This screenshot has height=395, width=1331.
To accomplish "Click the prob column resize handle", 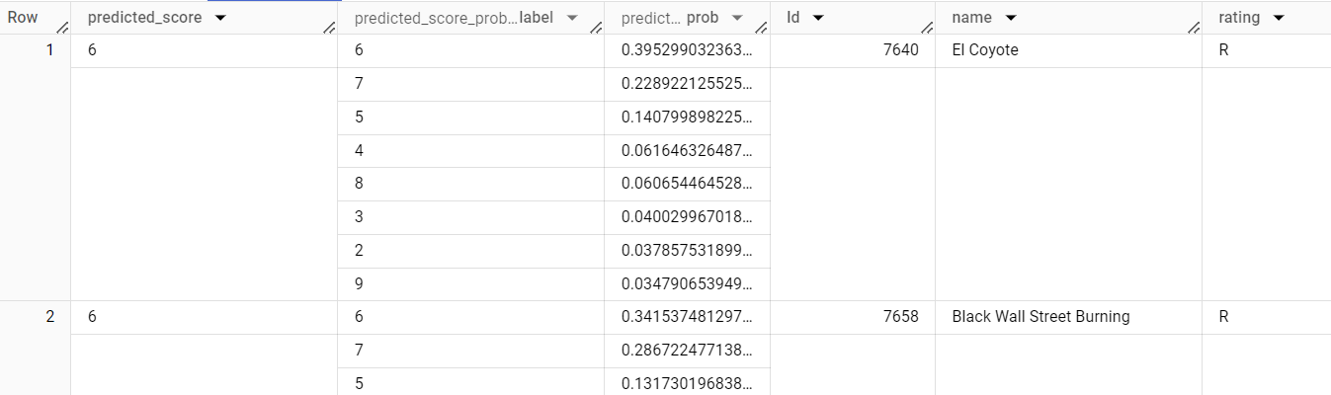I will (x=763, y=28).
